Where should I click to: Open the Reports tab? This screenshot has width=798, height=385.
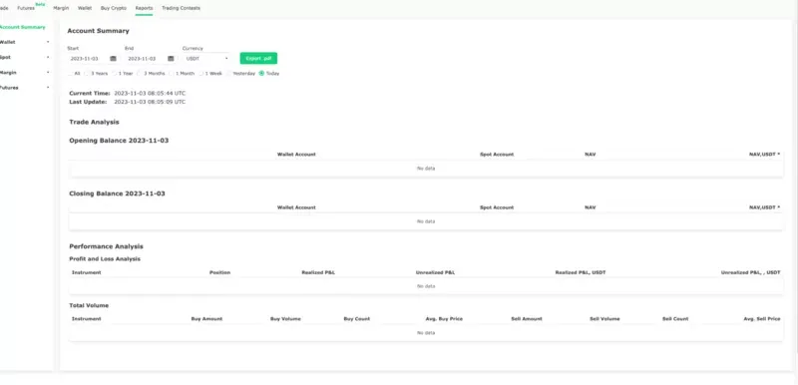pos(144,8)
